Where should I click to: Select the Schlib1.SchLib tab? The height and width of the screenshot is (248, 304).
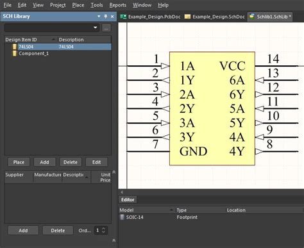(270, 17)
